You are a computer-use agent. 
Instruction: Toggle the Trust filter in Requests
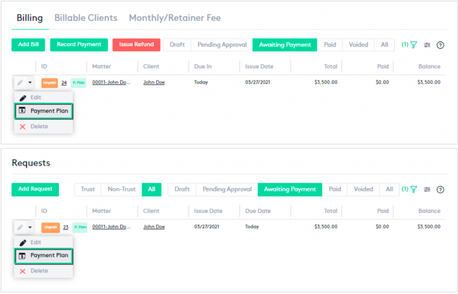point(88,189)
